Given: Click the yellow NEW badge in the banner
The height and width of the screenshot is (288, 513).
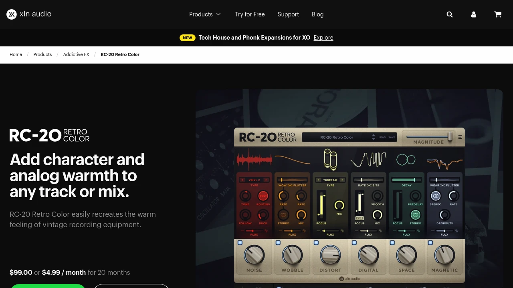Looking at the screenshot, I should click(188, 38).
